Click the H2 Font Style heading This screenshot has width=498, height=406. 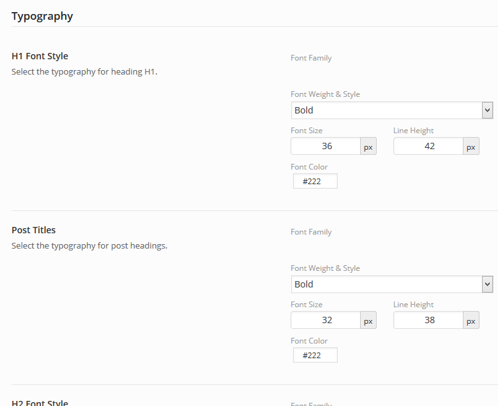(40, 402)
